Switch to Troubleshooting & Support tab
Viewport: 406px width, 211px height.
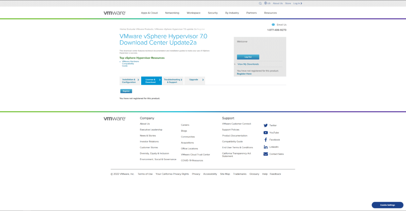pos(173,81)
